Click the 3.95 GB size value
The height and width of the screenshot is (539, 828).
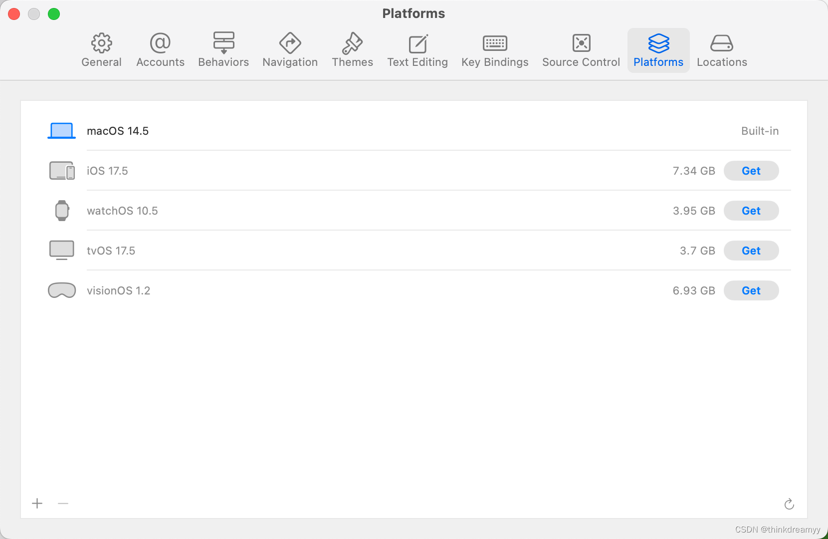coord(694,211)
